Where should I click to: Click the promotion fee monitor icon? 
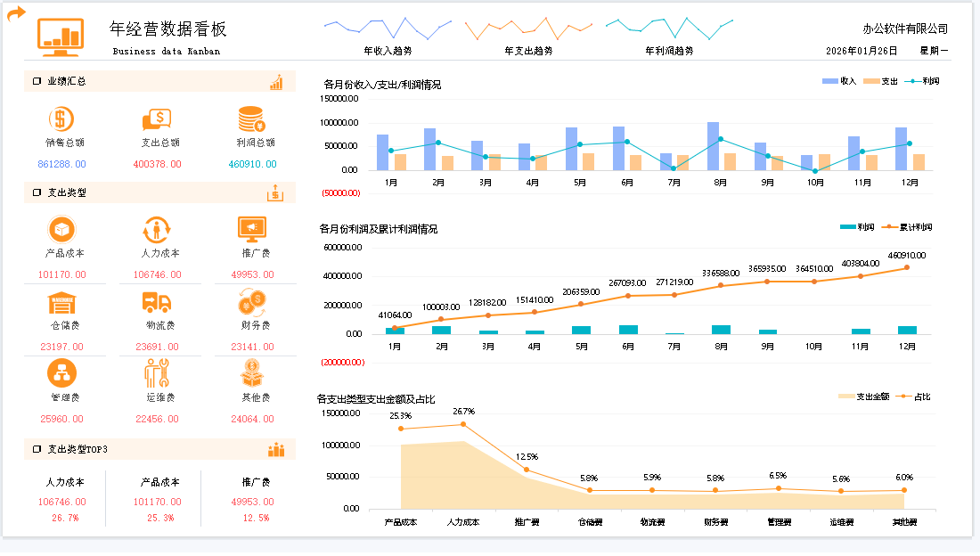251,230
